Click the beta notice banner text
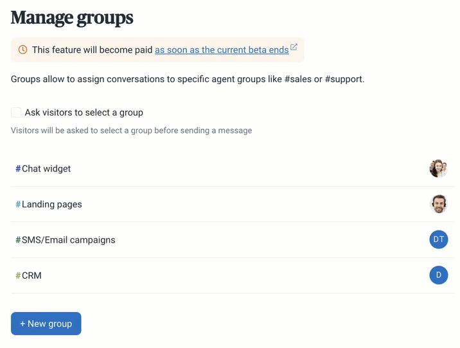 tap(92, 50)
